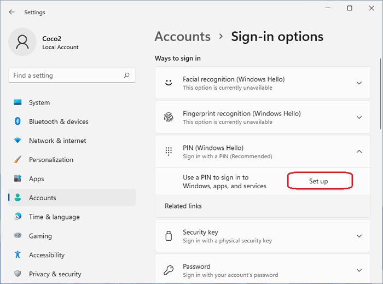The height and width of the screenshot is (284, 383).
Task: Click PIN (Windows Hello) title text
Action: 213,148
